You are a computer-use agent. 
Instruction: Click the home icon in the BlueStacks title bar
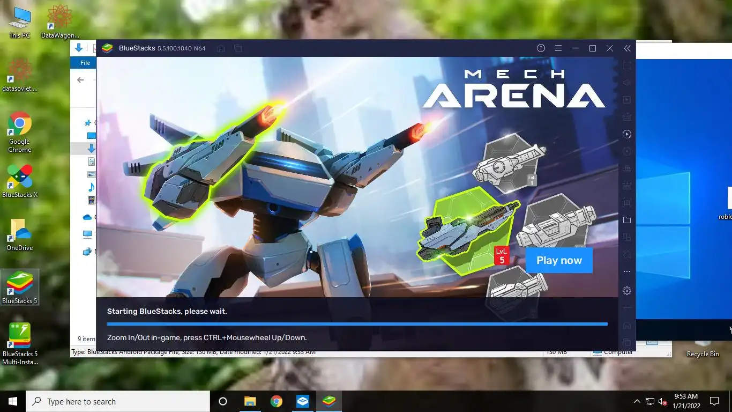click(220, 48)
